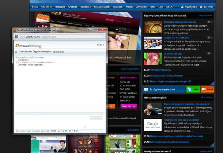The height and width of the screenshot is (153, 223).
Task: Open the Cégünkről menu item
Action: tap(47, 7)
